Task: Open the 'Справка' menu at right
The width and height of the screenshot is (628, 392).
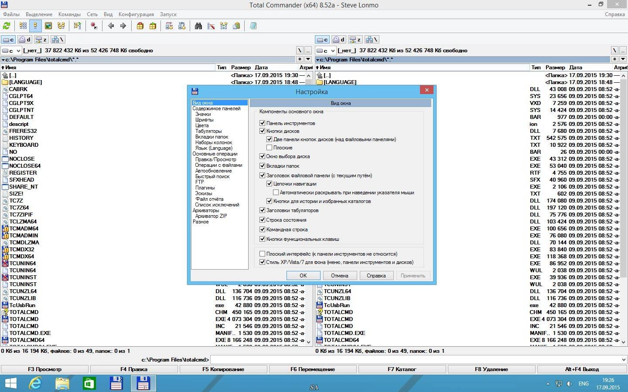Action: click(x=615, y=14)
